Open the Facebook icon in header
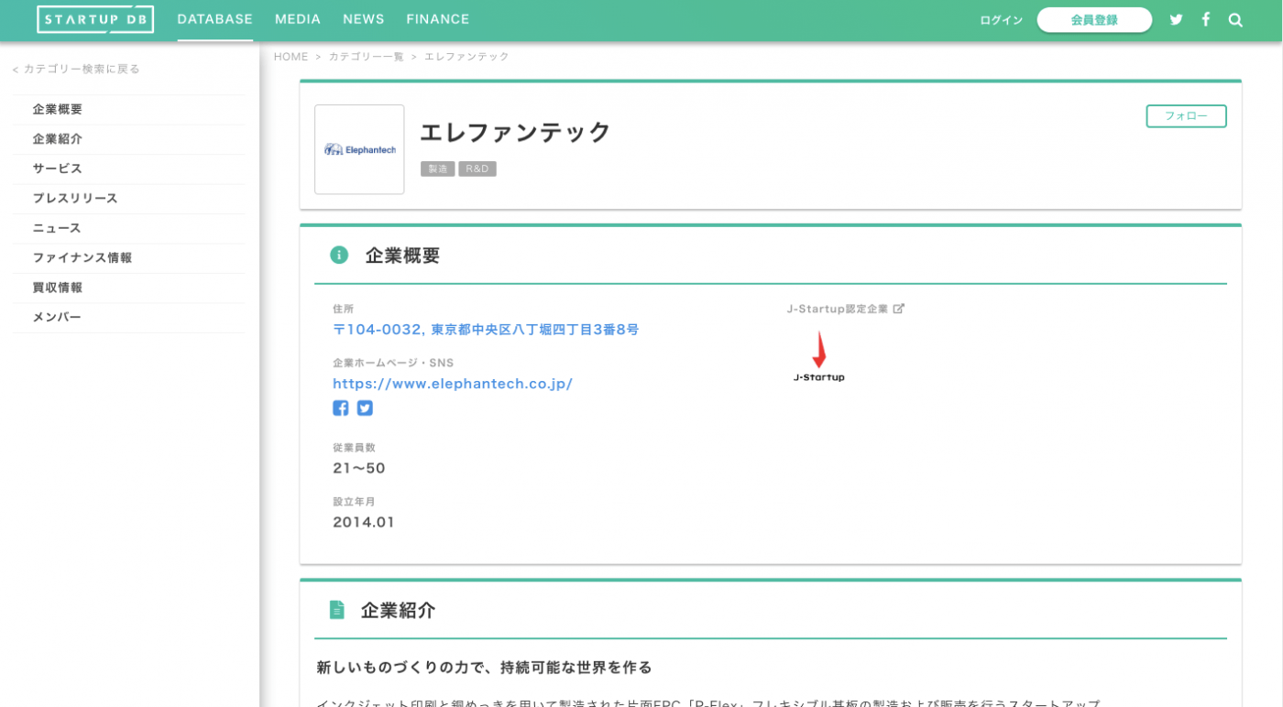The width and height of the screenshot is (1283, 707). (x=1206, y=20)
